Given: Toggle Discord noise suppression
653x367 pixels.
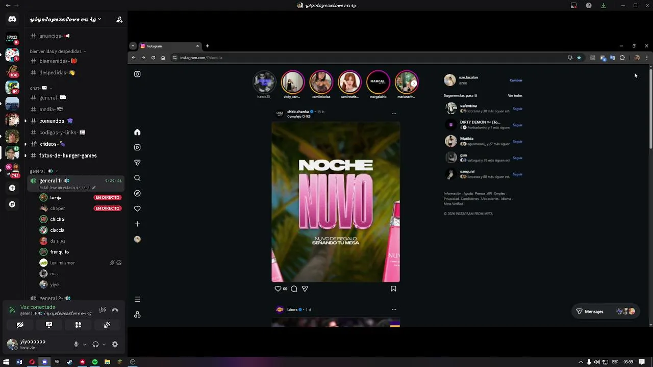Looking at the screenshot, I should pyautogui.click(x=103, y=310).
